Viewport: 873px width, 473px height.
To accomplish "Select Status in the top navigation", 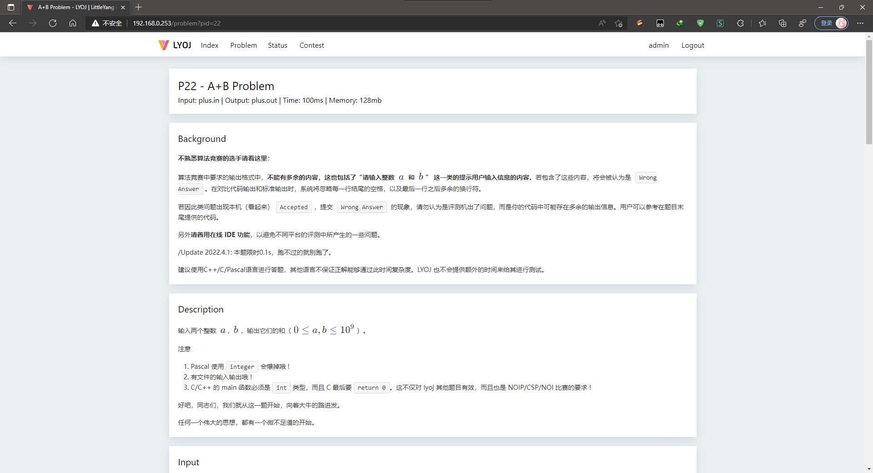I will coord(277,45).
